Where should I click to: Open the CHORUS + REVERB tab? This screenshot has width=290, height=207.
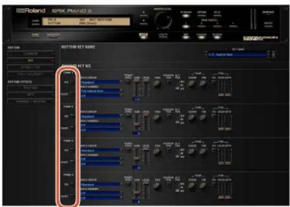30,101
